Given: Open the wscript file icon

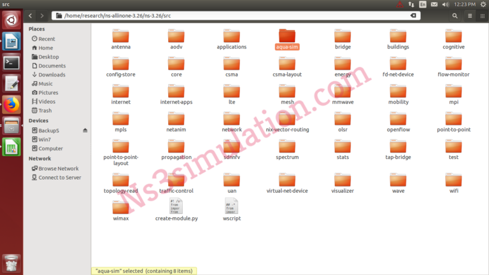Looking at the screenshot, I should [232, 206].
